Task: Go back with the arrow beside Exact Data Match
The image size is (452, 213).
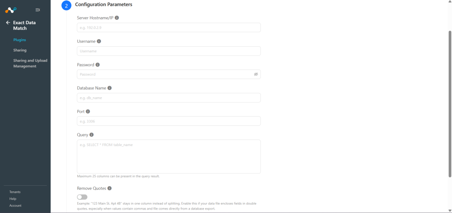Action: [8, 22]
